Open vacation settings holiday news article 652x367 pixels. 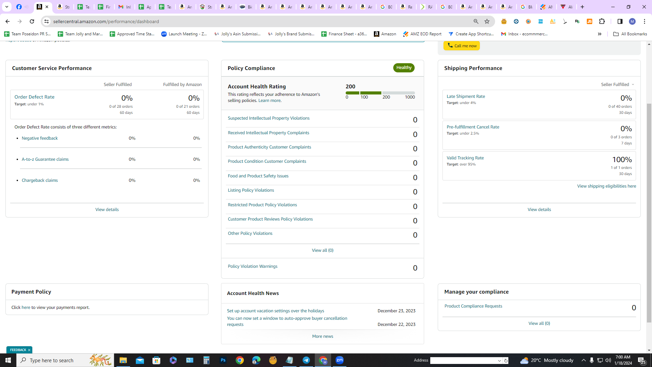pos(275,311)
